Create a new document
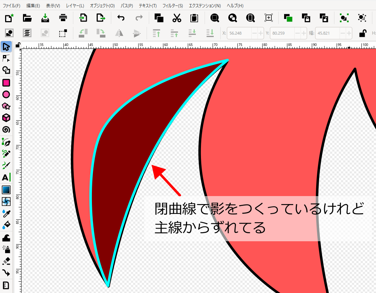 pos(9,18)
